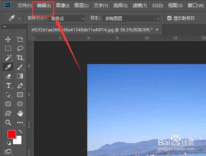The image size is (206, 156).
Task: Select the Artboard tool
Action: click(20, 39)
